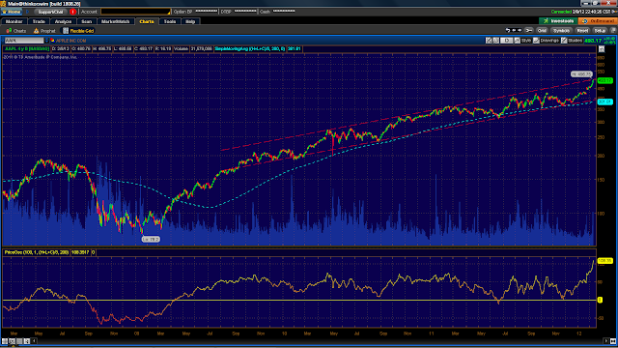Open the OnDemand button
The height and width of the screenshot is (348, 618).
(598, 21)
